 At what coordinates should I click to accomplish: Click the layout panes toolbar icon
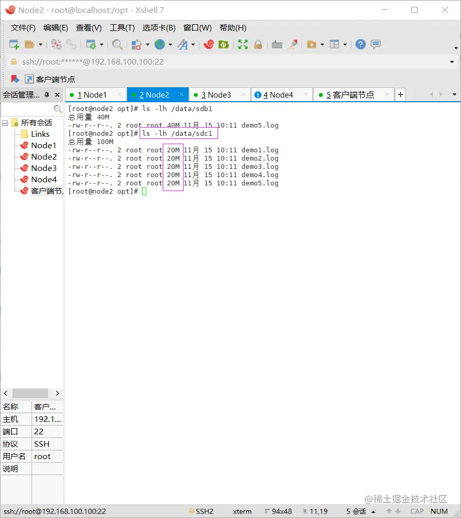pos(334,44)
